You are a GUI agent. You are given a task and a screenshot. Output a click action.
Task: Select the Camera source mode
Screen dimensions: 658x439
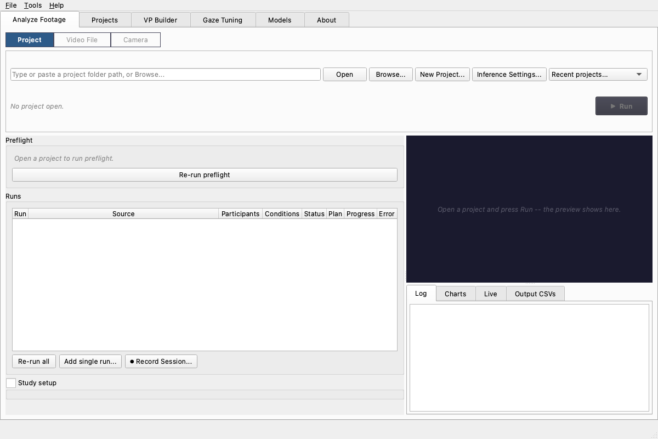pos(135,40)
